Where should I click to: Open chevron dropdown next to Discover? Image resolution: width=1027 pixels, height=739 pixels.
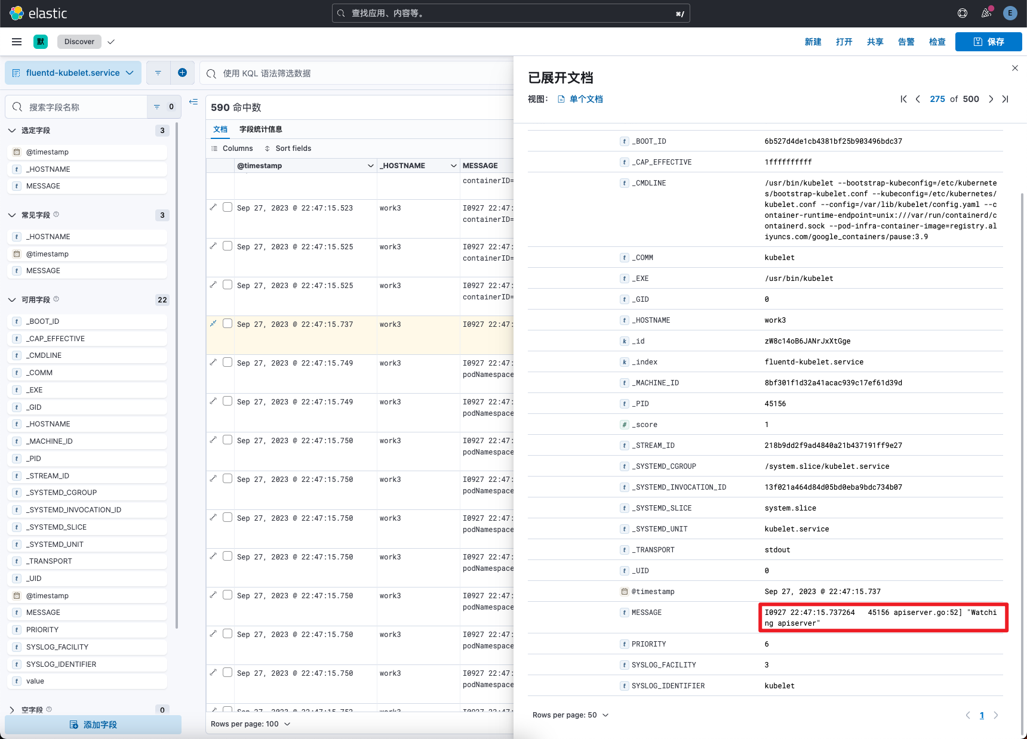(x=111, y=42)
